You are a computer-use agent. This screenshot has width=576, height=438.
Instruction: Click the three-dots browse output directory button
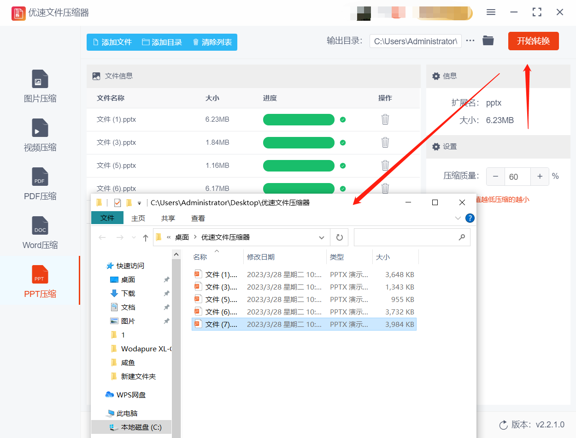coord(470,41)
